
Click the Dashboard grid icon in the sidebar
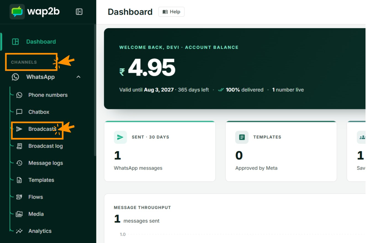[15, 42]
